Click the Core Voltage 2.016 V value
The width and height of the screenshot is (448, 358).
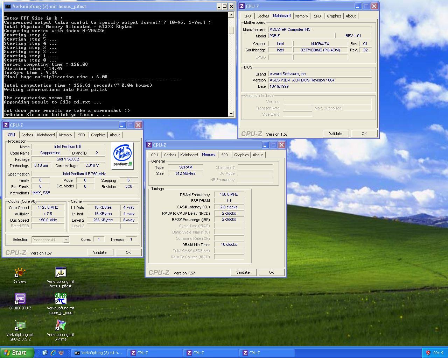click(92, 165)
